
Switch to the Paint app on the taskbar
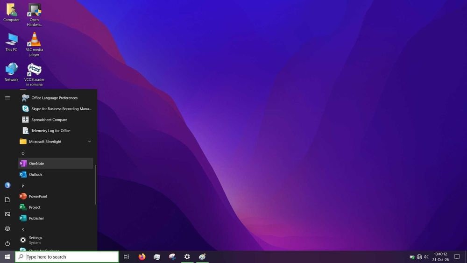[x=202, y=257]
